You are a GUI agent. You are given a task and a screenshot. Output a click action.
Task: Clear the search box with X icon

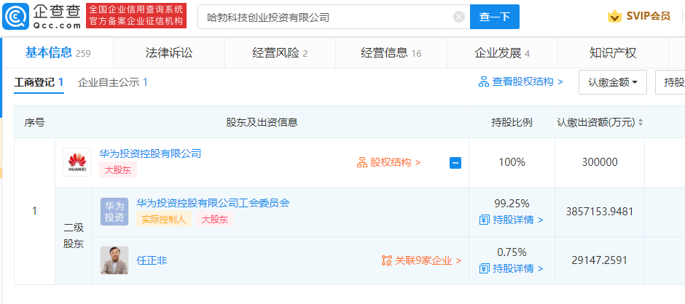(x=458, y=17)
